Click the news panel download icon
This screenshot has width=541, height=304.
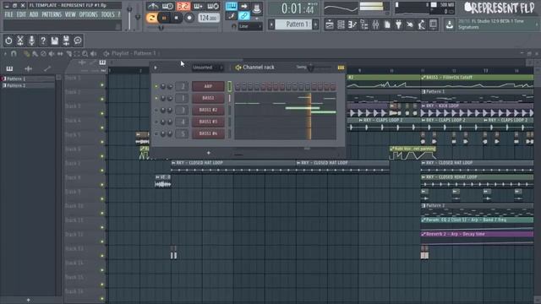(449, 24)
